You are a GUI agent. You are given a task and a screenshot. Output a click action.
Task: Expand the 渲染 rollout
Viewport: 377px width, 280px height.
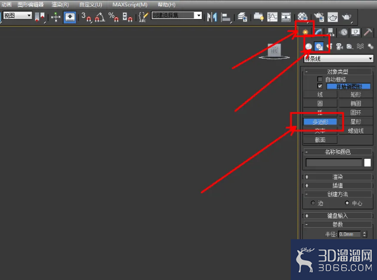(338, 177)
